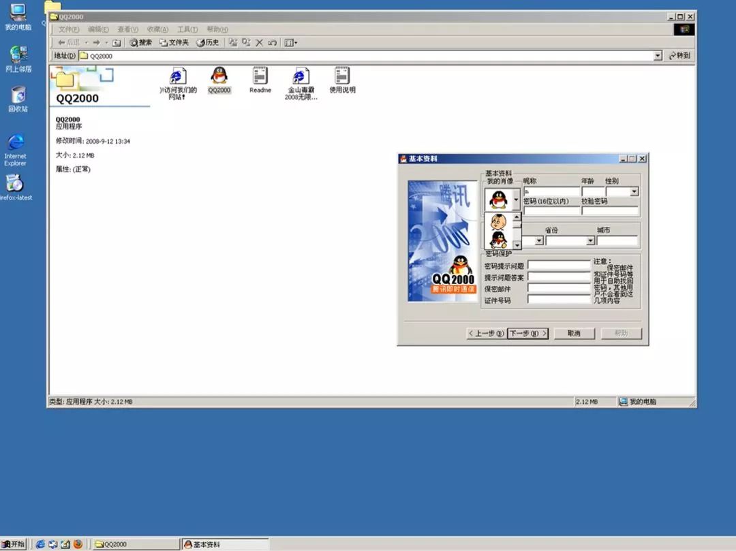This screenshot has width=736, height=551.
Task: Open the 历史 history pane button
Action: point(207,43)
